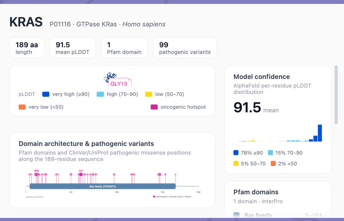Click the large '91.5' mean value

pyautogui.click(x=247, y=107)
